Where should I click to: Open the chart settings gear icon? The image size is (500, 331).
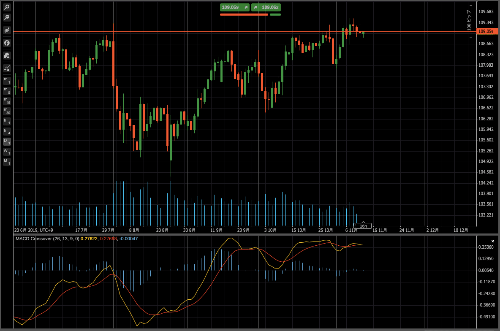(7, 68)
